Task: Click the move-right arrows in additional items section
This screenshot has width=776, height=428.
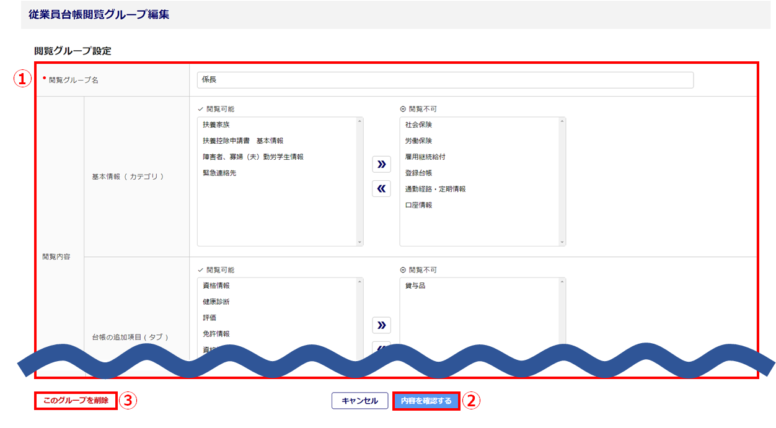Action: (x=381, y=325)
